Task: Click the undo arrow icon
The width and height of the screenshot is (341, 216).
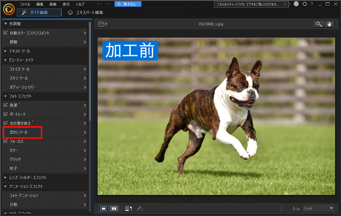Action: coord(99,4)
